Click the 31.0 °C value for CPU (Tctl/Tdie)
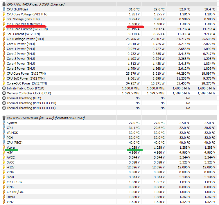The width and height of the screenshot is (219, 205). pos(134,9)
